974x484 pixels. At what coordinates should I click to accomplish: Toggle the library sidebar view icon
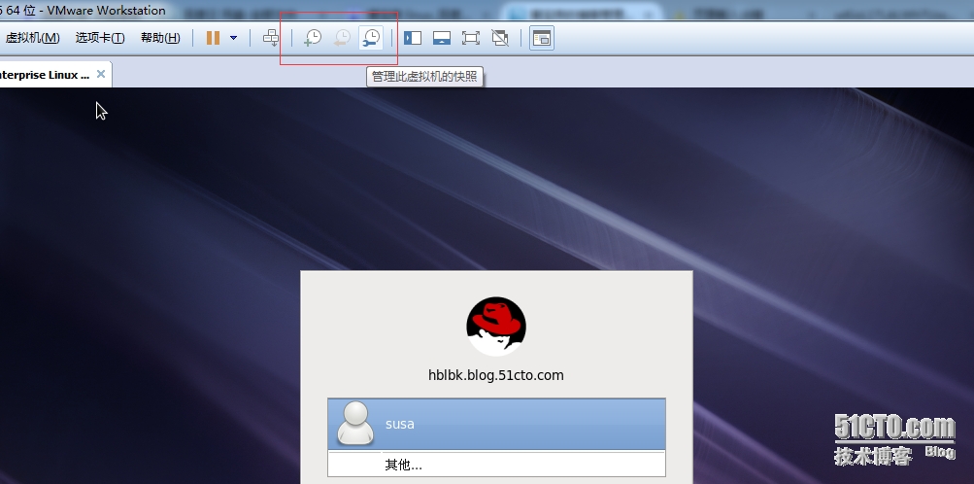413,38
